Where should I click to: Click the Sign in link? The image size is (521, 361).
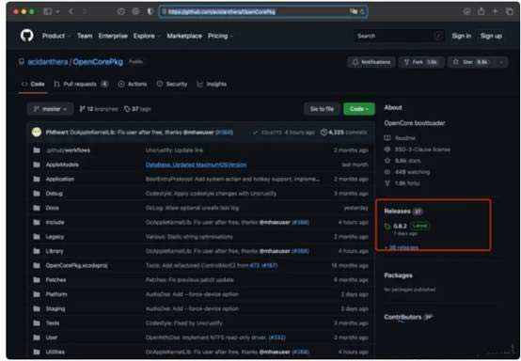[x=461, y=36]
